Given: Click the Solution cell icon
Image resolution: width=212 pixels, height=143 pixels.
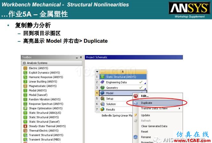Looking at the screenshot, I should tap(102, 104).
